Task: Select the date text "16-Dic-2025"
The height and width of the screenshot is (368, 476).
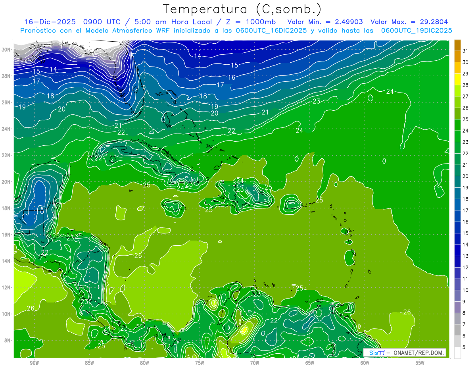Action: click(x=50, y=22)
